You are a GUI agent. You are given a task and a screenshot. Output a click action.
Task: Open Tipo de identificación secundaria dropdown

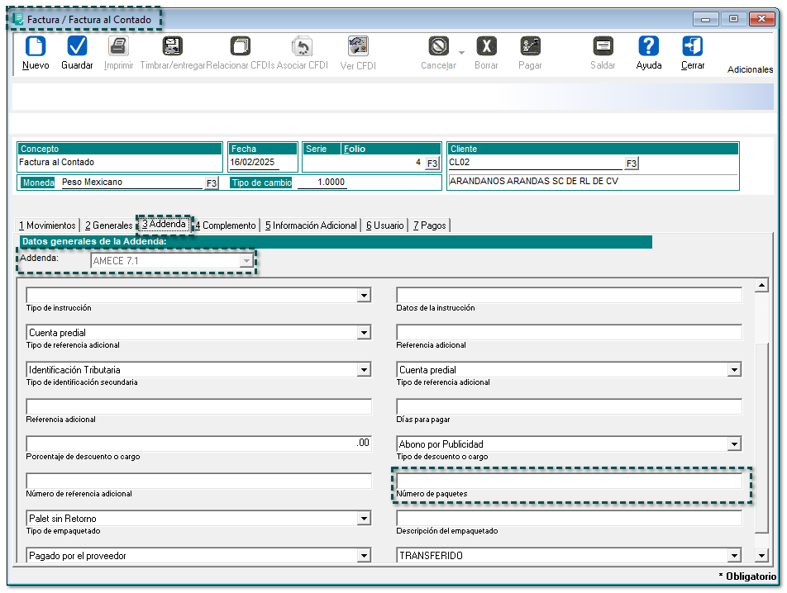(x=364, y=370)
